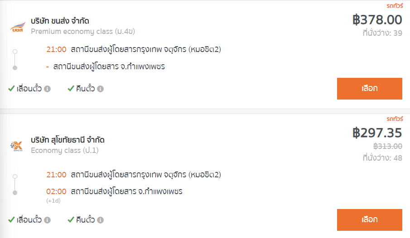Click บริษัท ขนส่ง จำกัด company name

coord(60,21)
